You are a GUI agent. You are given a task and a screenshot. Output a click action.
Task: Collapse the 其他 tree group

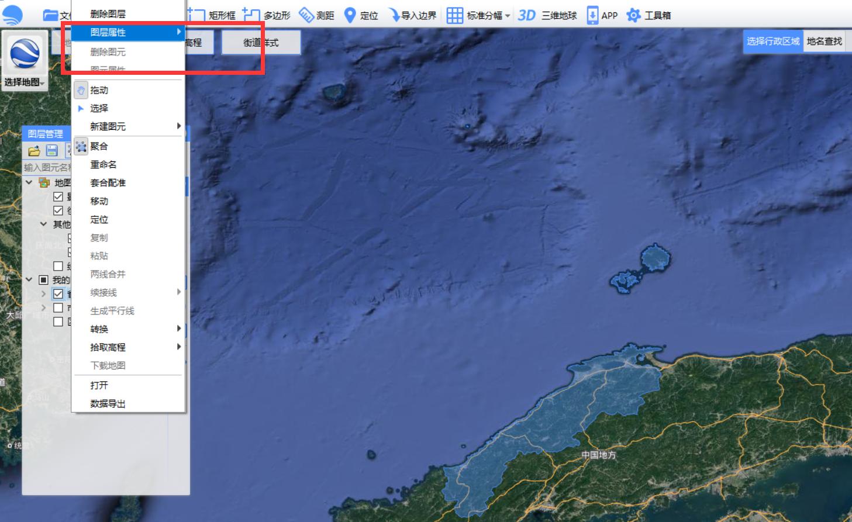pyautogui.click(x=43, y=224)
